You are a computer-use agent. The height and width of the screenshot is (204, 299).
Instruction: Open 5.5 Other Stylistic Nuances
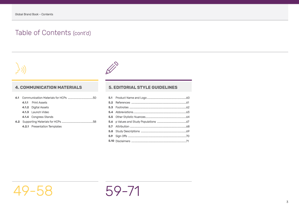point(130,117)
